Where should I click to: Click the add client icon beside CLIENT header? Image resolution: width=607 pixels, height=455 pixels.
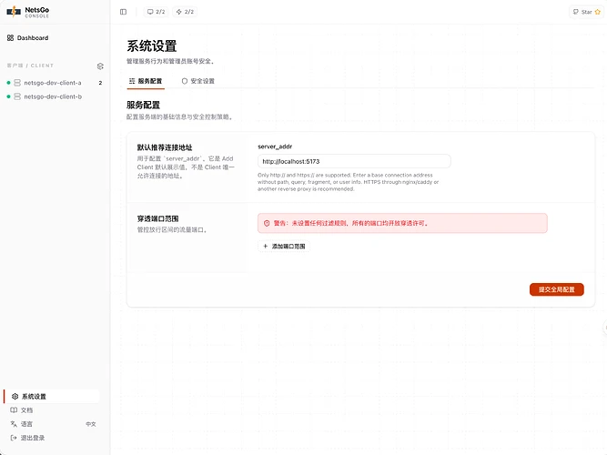[x=100, y=66]
